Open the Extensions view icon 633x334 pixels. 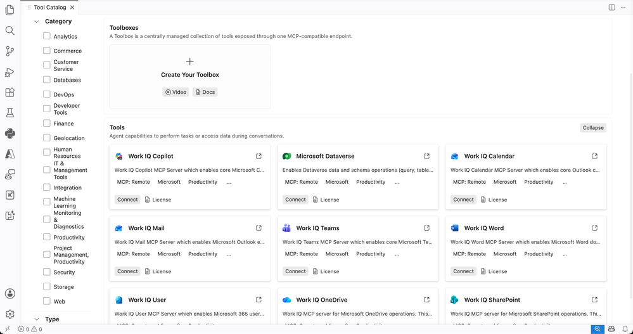[10, 93]
